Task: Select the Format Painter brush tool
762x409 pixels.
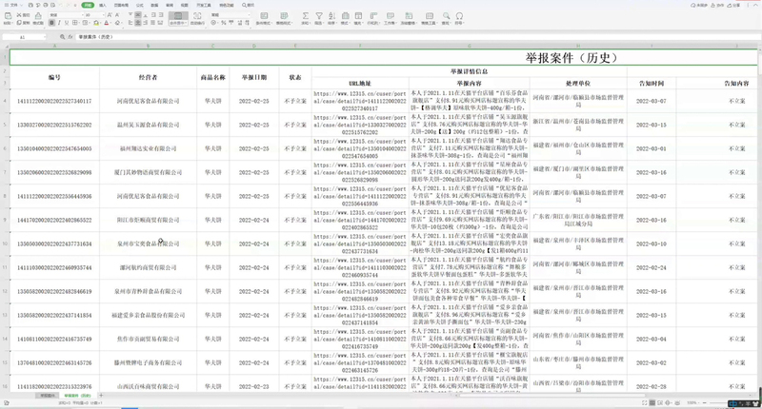Action: [x=38, y=16]
